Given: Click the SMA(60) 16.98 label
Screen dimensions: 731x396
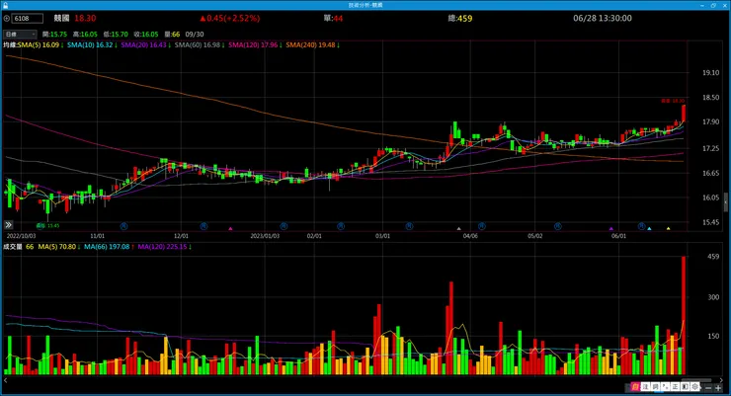Looking at the screenshot, I should click(x=200, y=45).
